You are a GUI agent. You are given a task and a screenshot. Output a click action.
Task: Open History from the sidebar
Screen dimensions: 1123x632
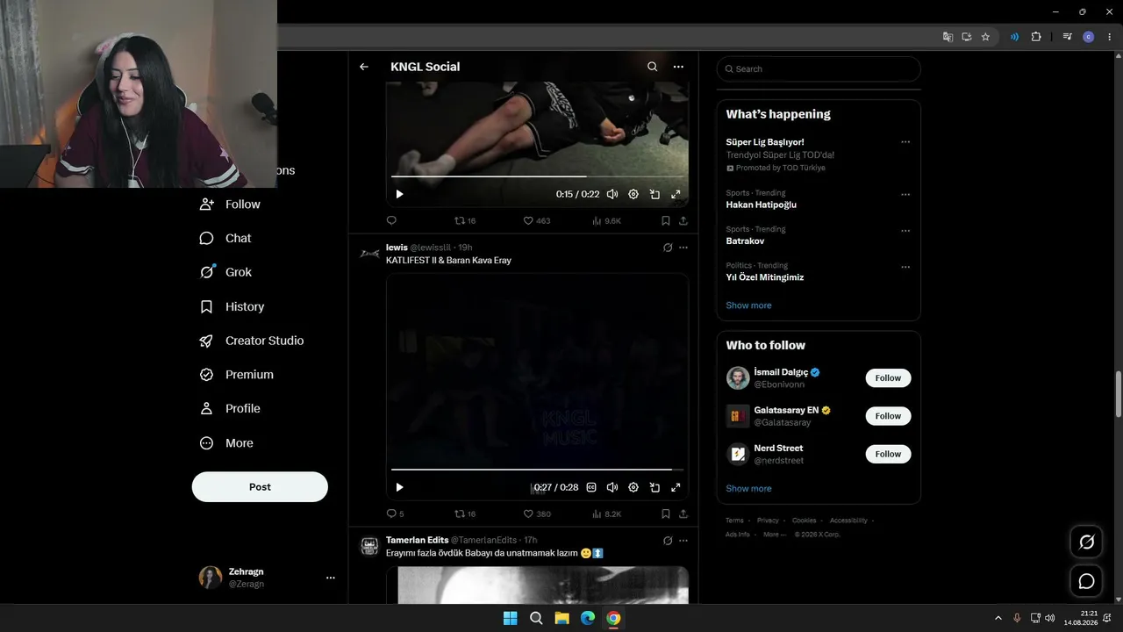232,306
